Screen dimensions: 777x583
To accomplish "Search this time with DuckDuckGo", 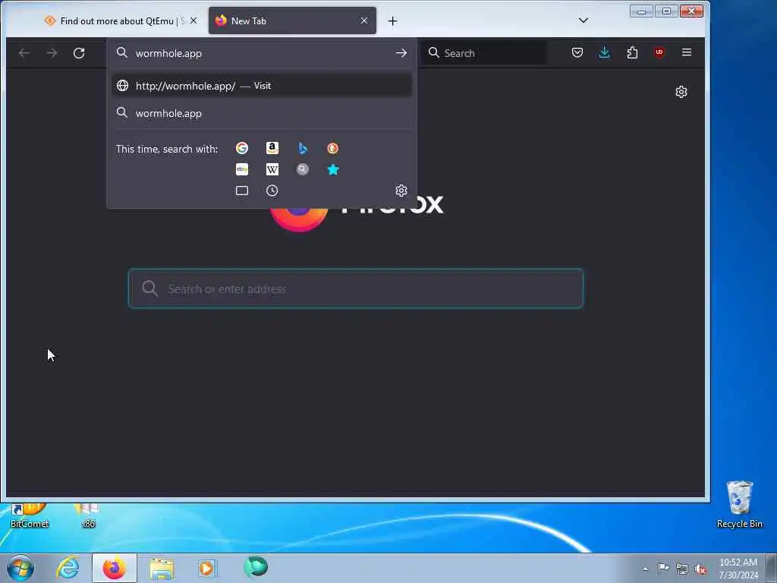I will pyautogui.click(x=333, y=148).
